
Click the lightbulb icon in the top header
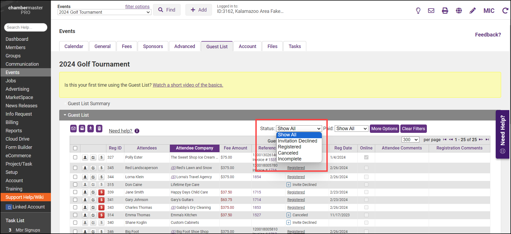pyautogui.click(x=418, y=11)
